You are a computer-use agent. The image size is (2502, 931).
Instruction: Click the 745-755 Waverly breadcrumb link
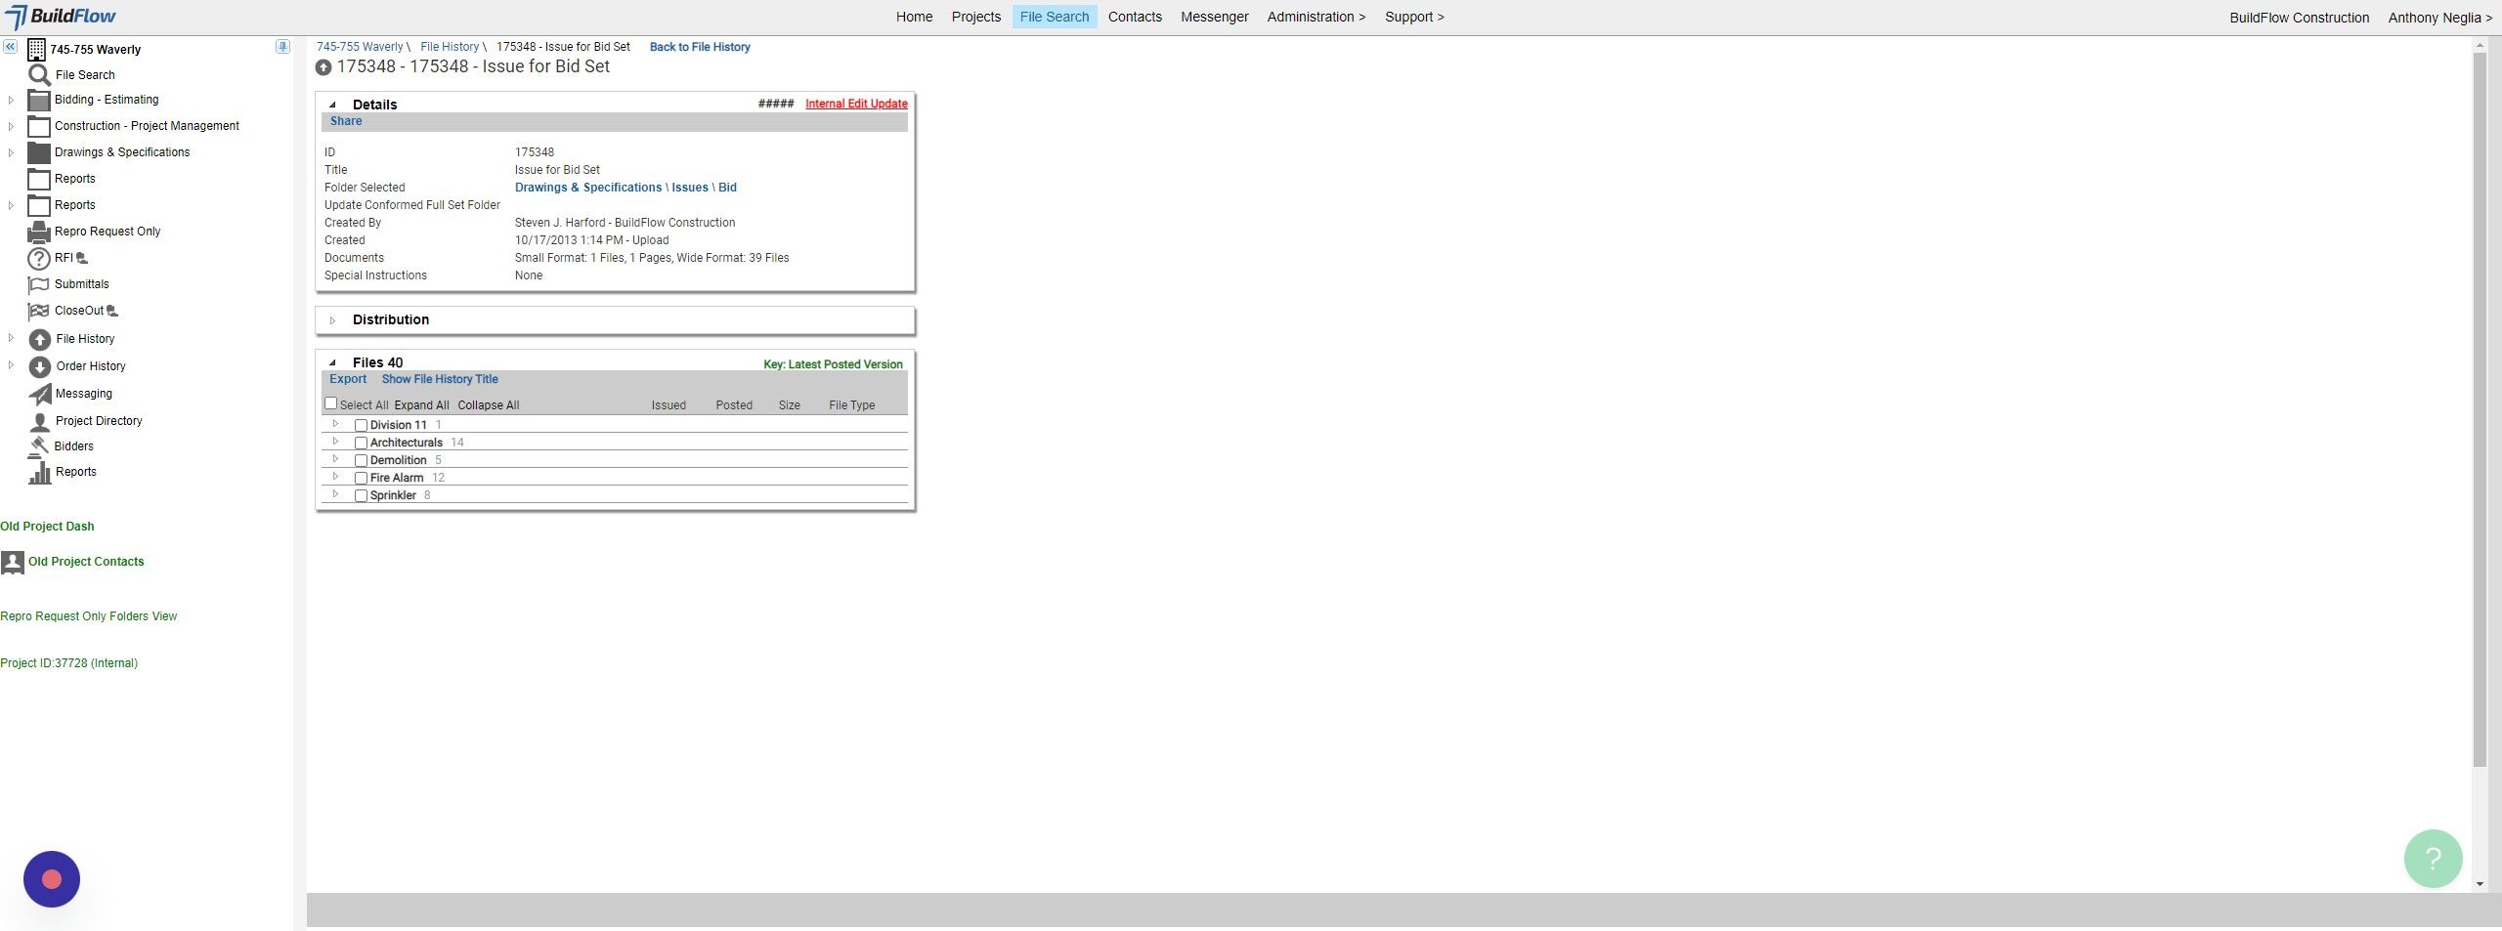360,47
